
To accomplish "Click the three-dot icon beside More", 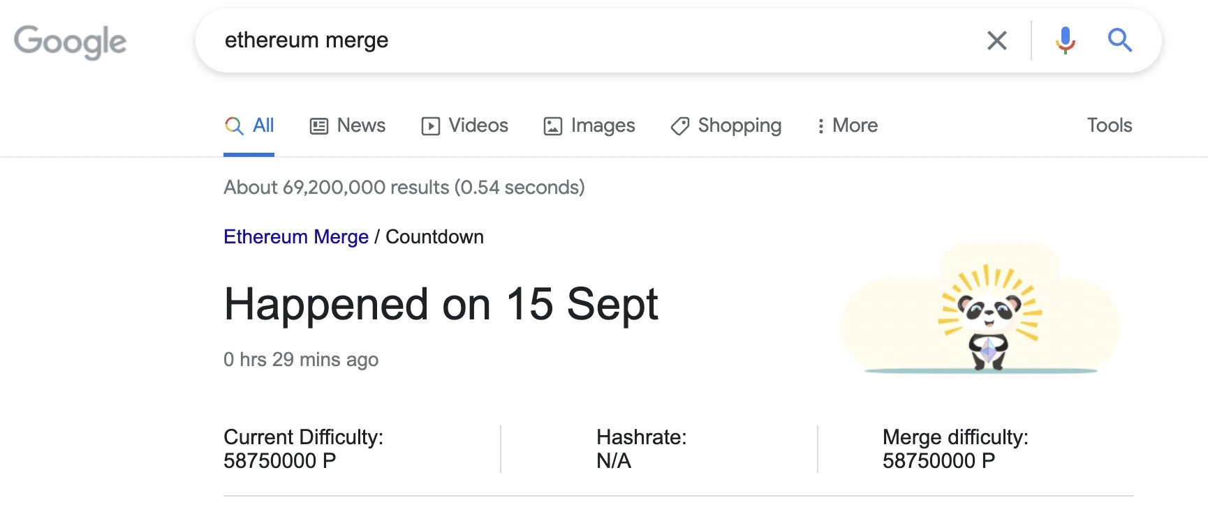I will click(x=821, y=126).
